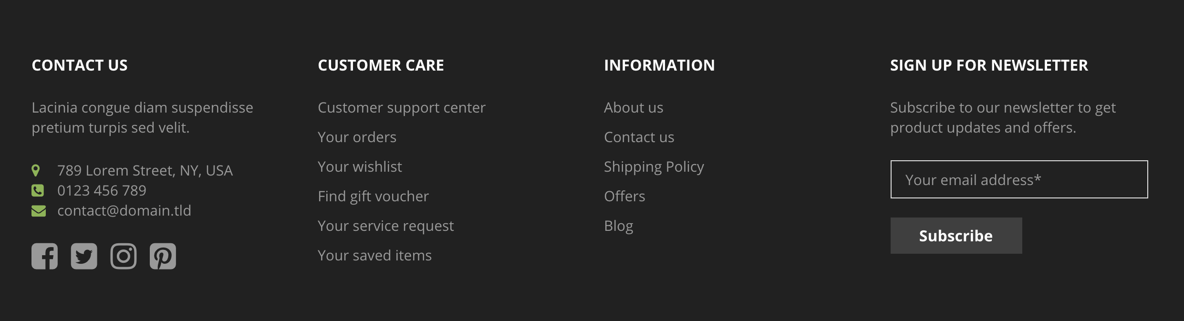Click the contact@domain.tld email address

coord(124,210)
